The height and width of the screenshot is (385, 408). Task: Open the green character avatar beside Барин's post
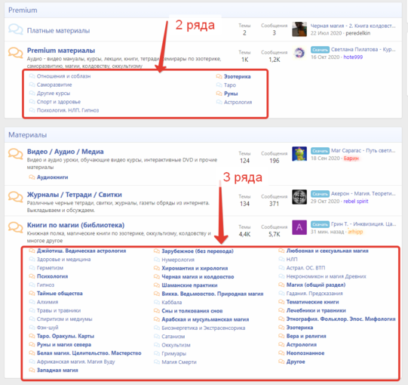click(299, 154)
